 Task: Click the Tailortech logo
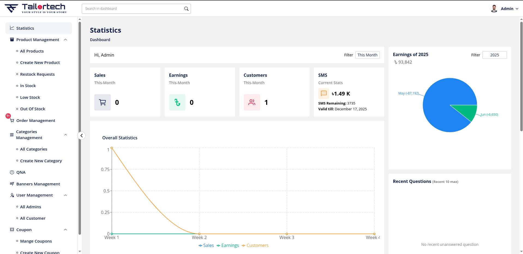click(36, 8)
